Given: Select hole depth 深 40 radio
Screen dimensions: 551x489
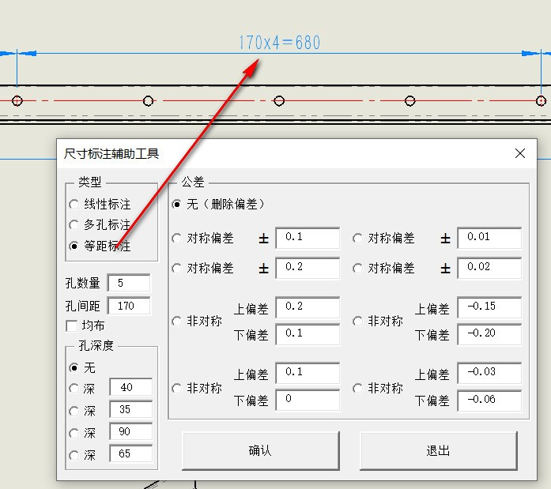Looking at the screenshot, I should [74, 388].
